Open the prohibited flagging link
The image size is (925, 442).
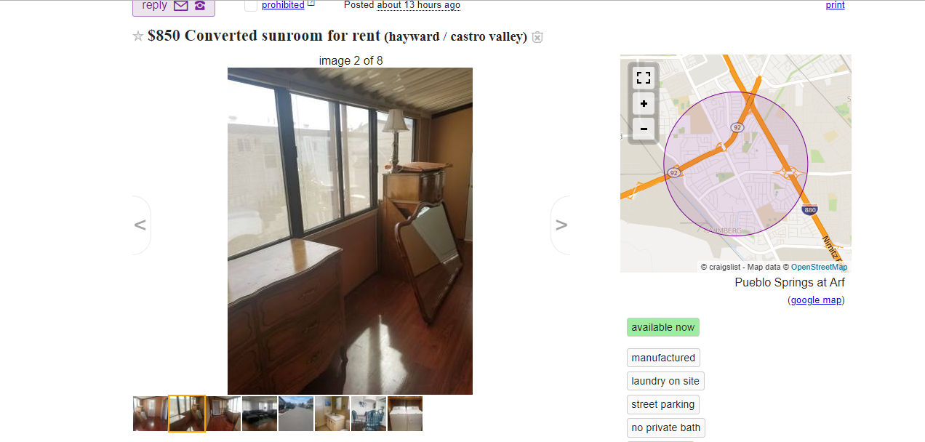pyautogui.click(x=283, y=5)
